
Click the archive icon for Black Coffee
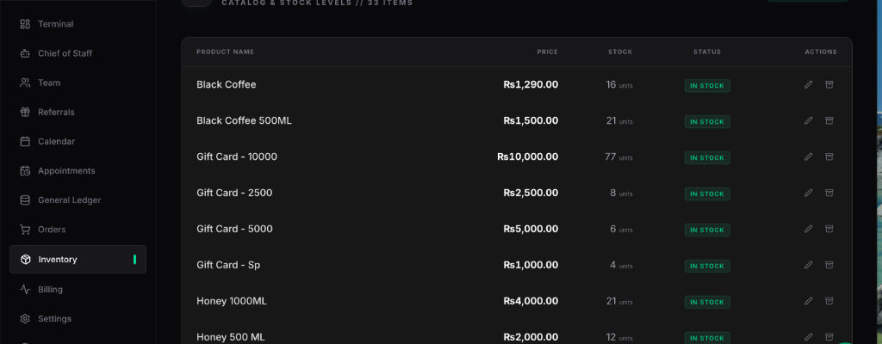pyautogui.click(x=829, y=84)
